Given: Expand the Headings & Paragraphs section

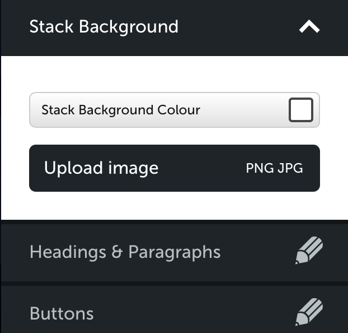Looking at the screenshot, I should [175, 253].
